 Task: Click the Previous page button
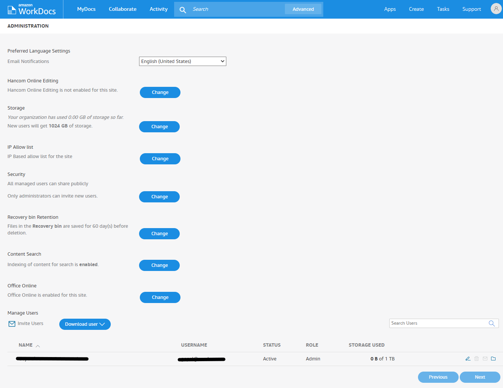[x=438, y=377]
